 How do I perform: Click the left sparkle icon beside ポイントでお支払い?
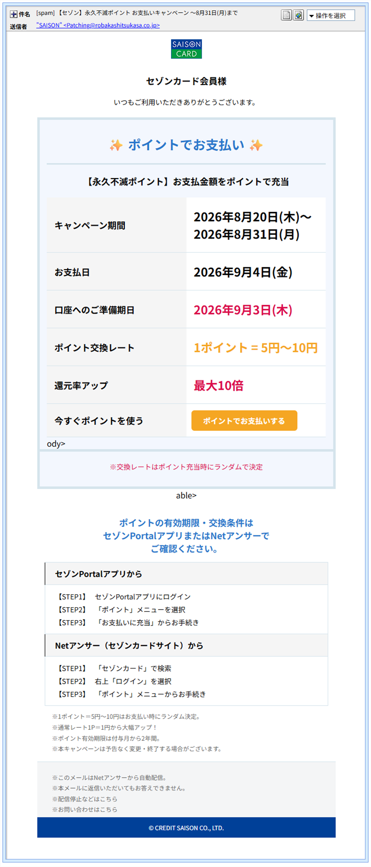pos(116,146)
